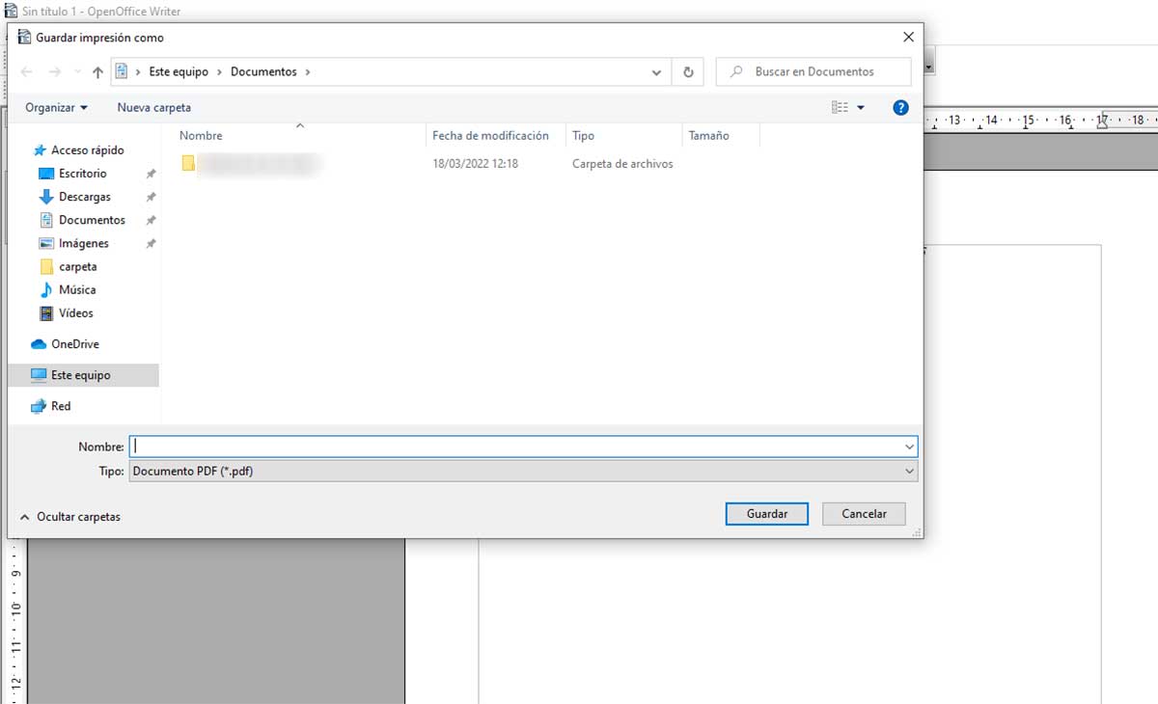The width and height of the screenshot is (1158, 704).
Task: Click the Refresh icon beside address bar
Action: (688, 72)
